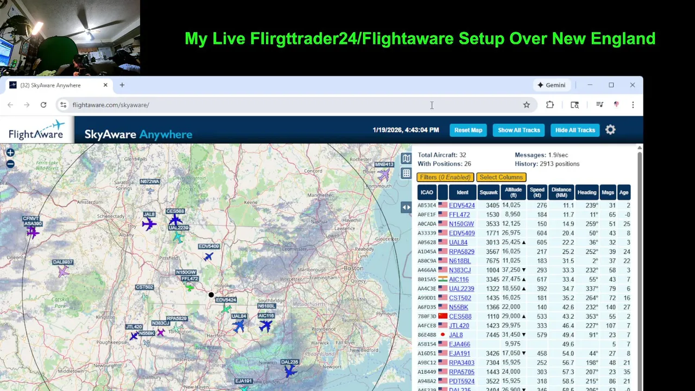The height and width of the screenshot is (391, 695).
Task: Zoom out the map with minus icon
Action: click(x=10, y=164)
